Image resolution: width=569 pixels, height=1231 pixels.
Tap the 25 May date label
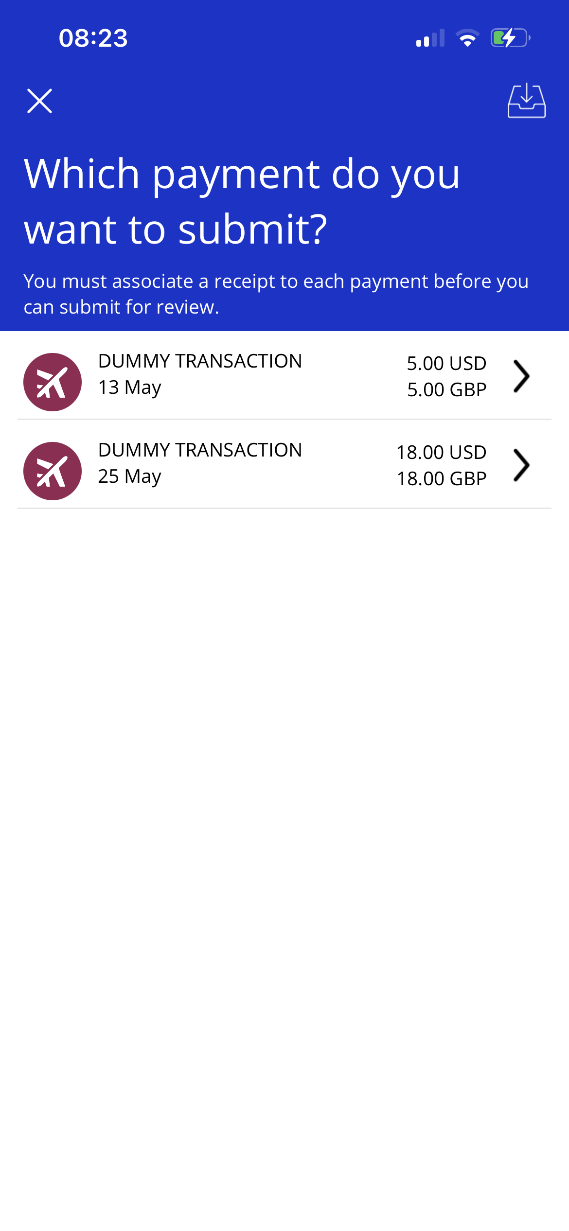pos(129,476)
